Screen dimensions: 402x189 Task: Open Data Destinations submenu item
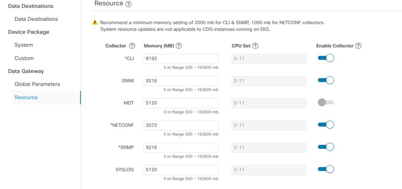pos(36,19)
